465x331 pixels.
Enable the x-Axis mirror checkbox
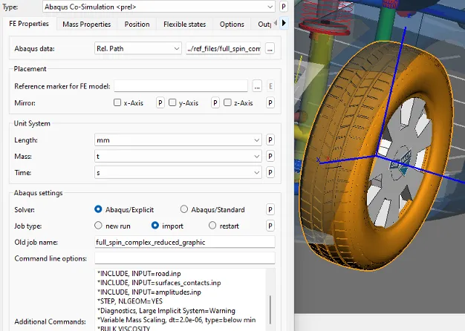117,103
